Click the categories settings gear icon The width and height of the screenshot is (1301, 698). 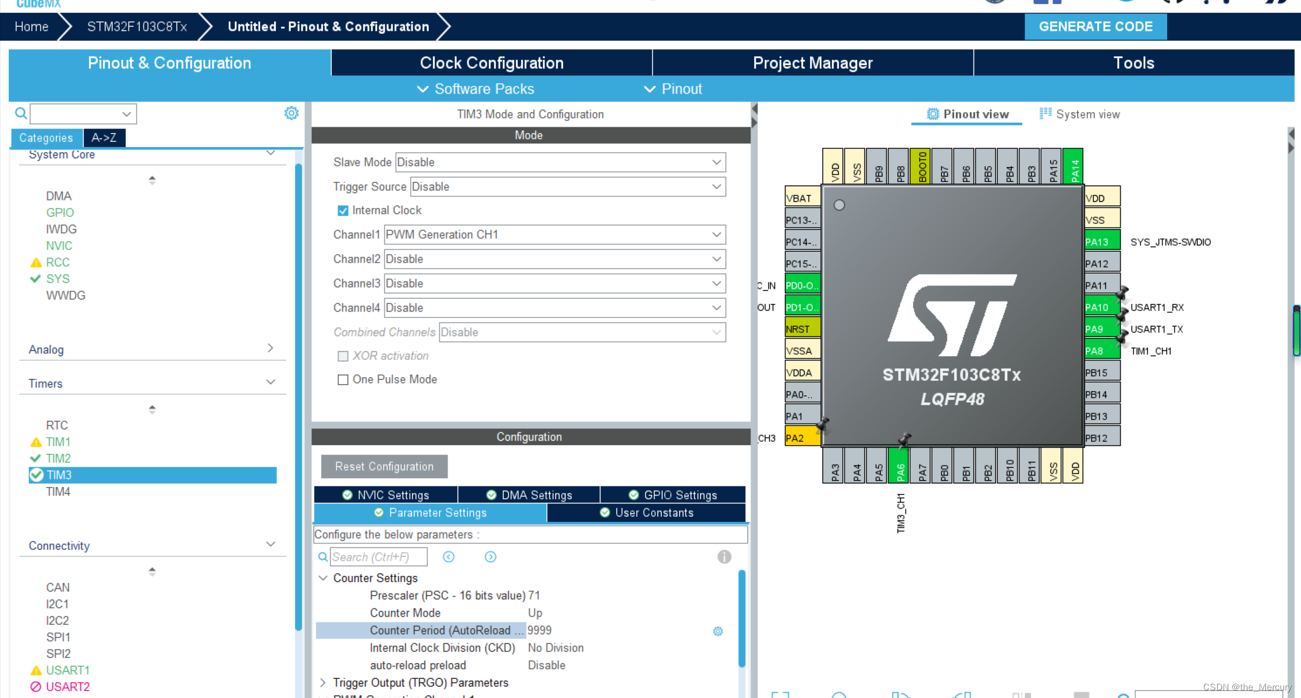pyautogui.click(x=291, y=113)
